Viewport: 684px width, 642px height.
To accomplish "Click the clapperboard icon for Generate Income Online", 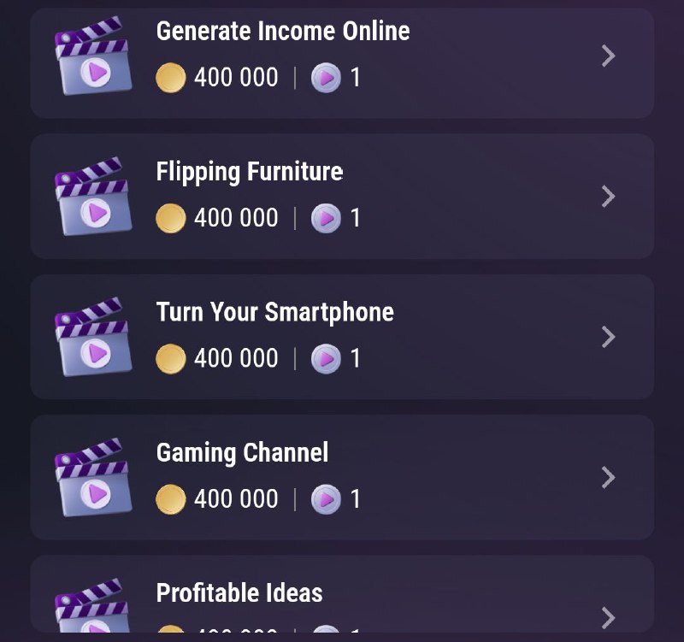I will [93, 56].
